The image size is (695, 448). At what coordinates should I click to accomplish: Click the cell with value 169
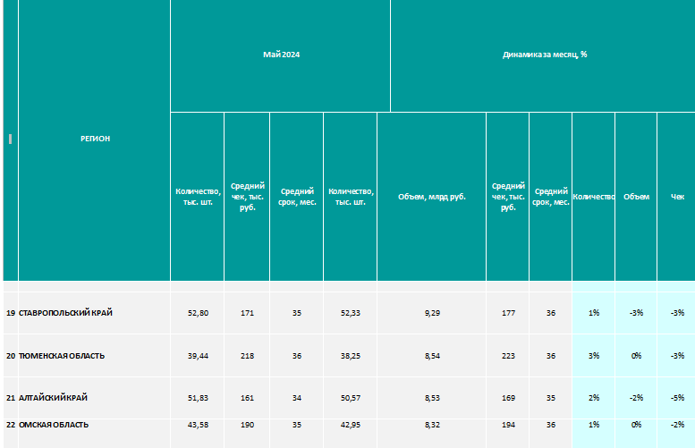(x=508, y=398)
